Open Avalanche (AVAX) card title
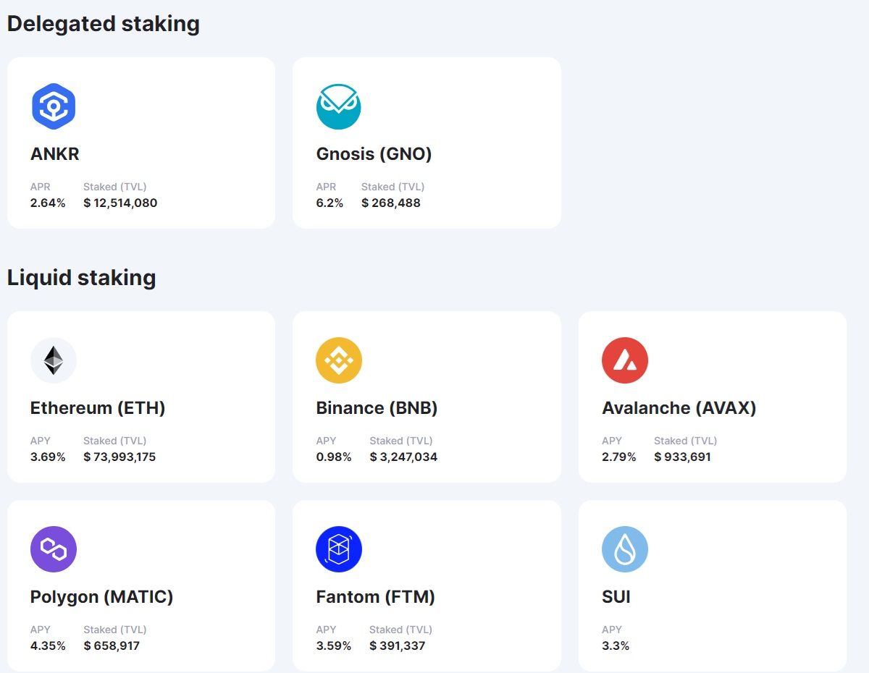 (679, 408)
